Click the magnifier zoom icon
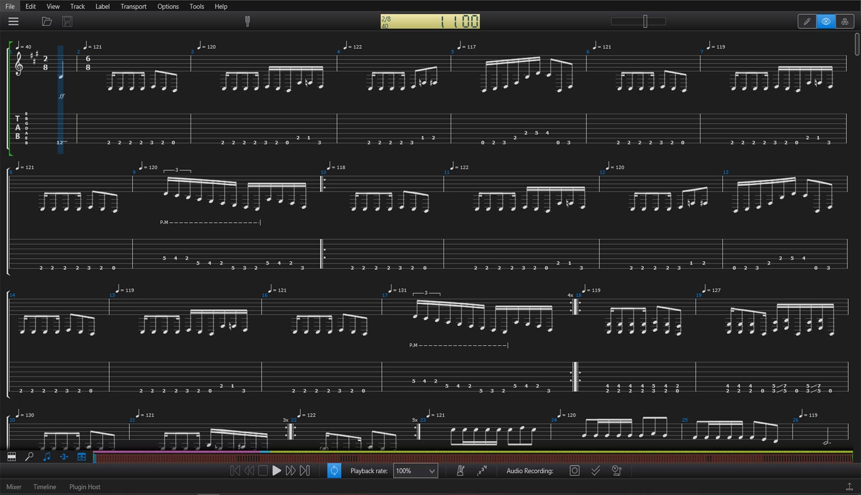The image size is (861, 495). coord(29,457)
